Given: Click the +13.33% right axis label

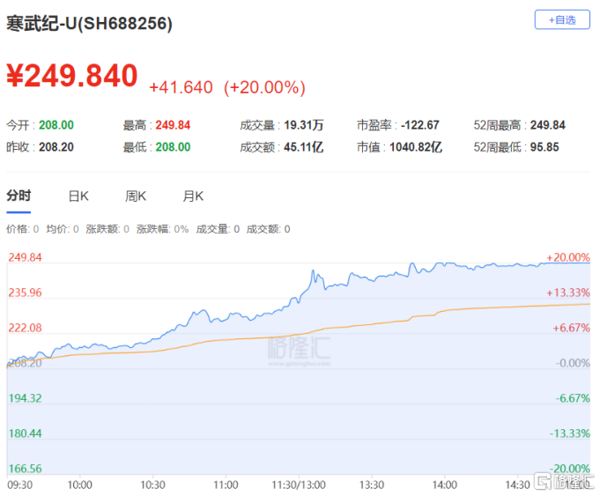Looking at the screenshot, I should coord(568,292).
